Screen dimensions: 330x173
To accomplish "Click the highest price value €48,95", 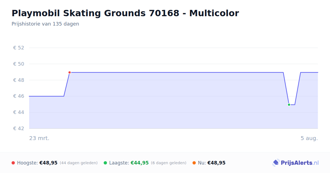I will 48,163.
